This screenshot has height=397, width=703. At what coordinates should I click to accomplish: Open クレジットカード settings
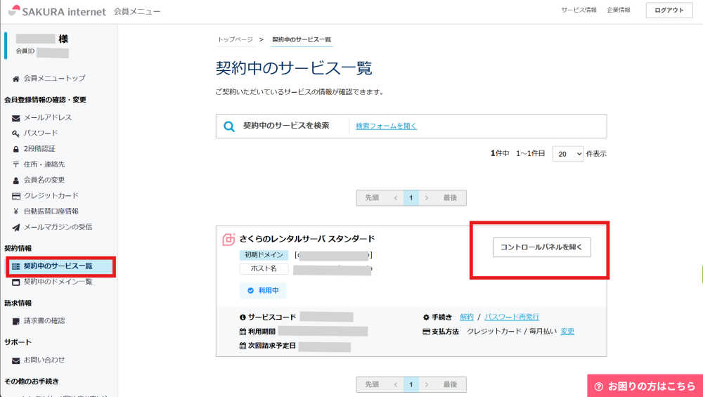pos(51,196)
